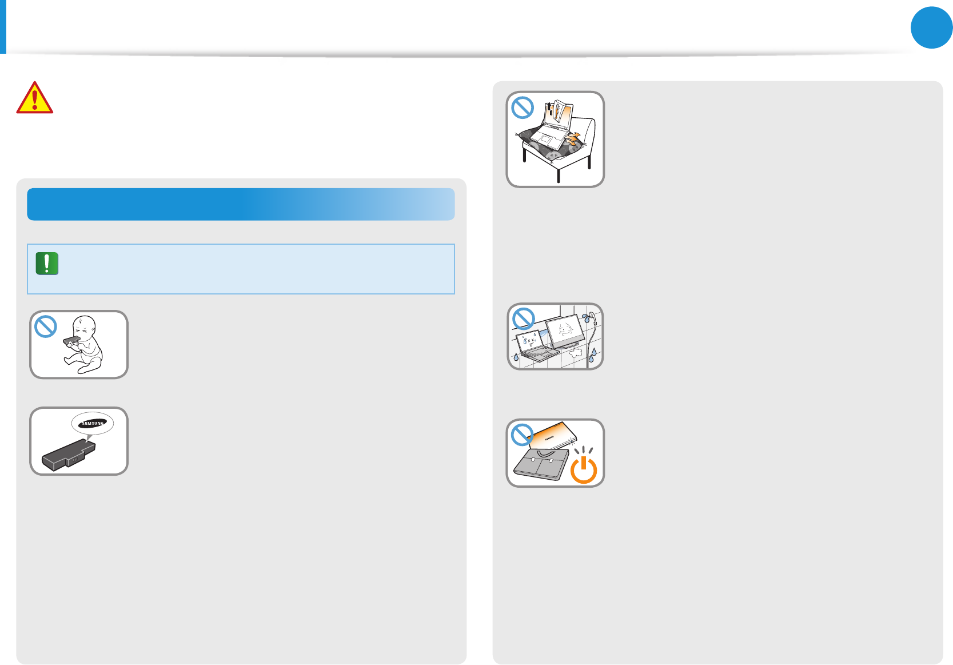Click the blue gradient section header bar
This screenshot has height=665, width=953.
tap(241, 204)
